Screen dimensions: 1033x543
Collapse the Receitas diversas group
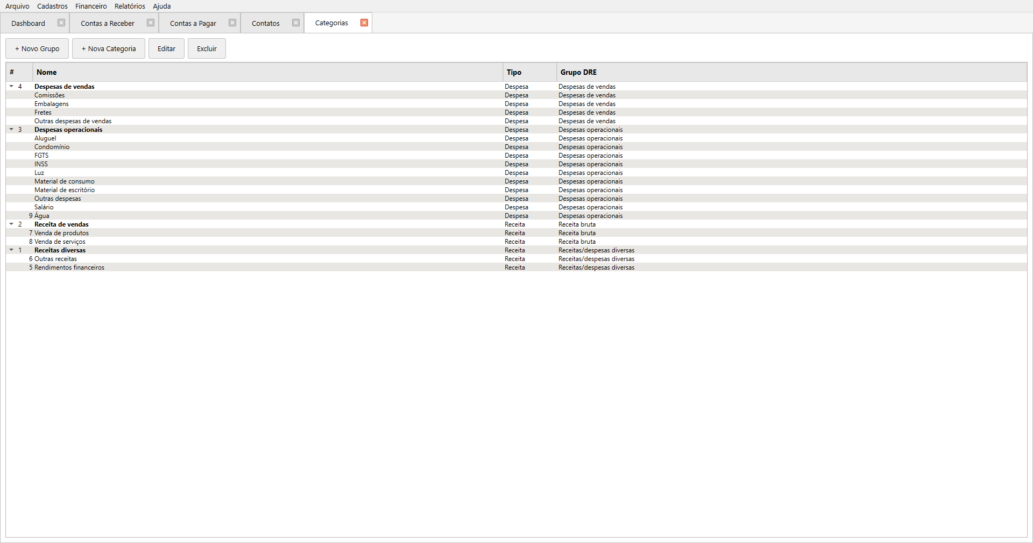[11, 250]
